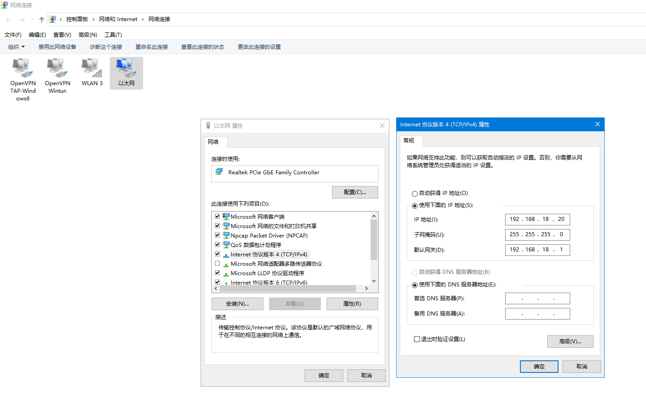Click the Realtek PCIe GbE adapter icon

coord(219,172)
